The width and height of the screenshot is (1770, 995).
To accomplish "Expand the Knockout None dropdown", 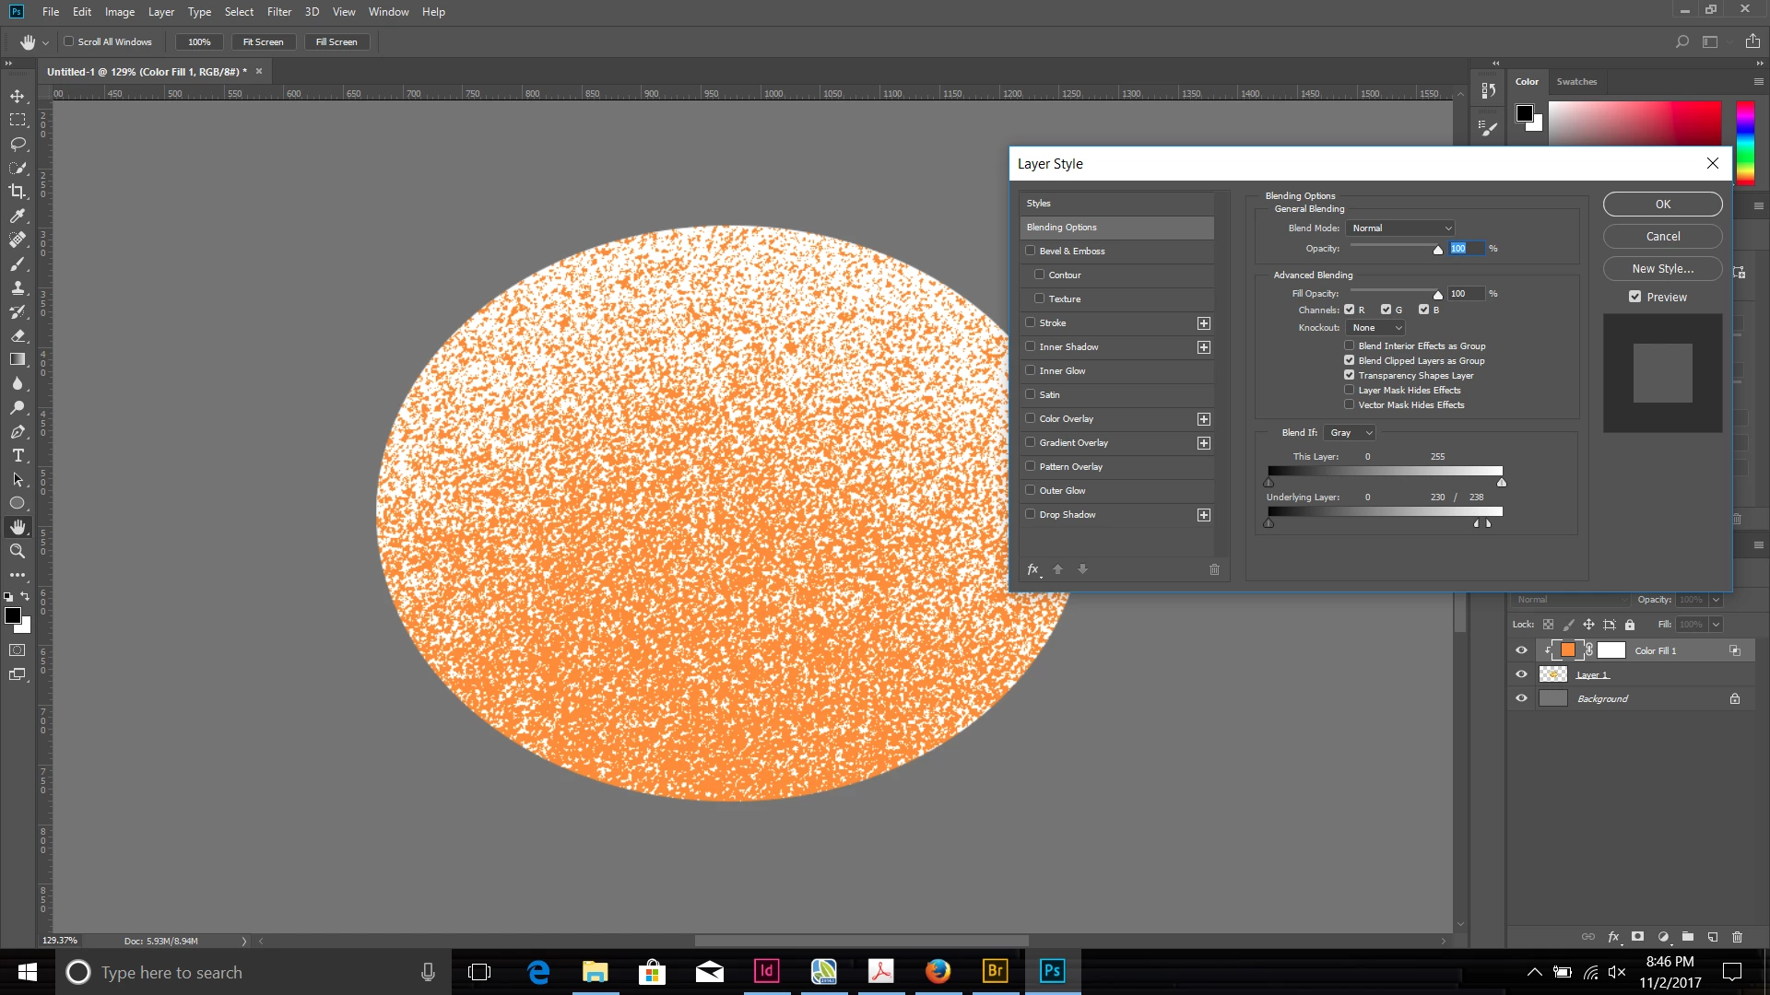I will [1376, 328].
